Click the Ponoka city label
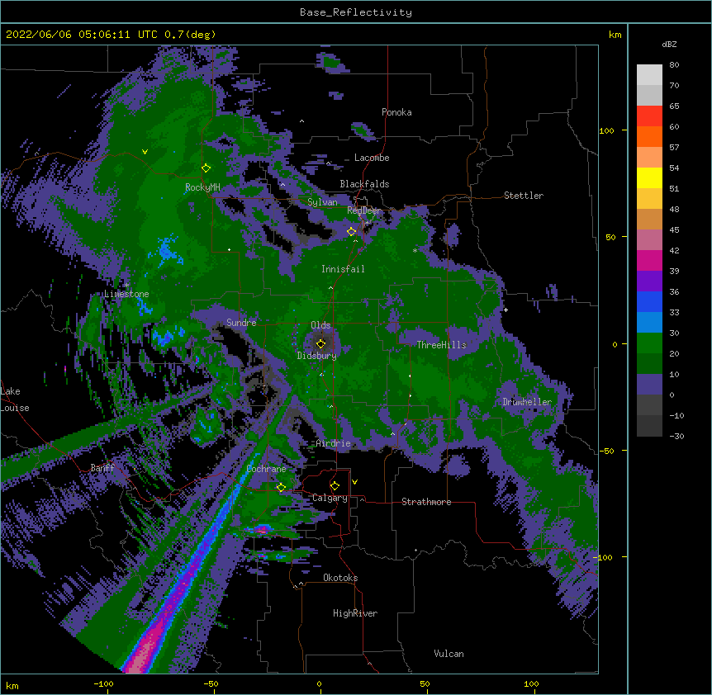The height and width of the screenshot is (695, 712). pyautogui.click(x=396, y=112)
